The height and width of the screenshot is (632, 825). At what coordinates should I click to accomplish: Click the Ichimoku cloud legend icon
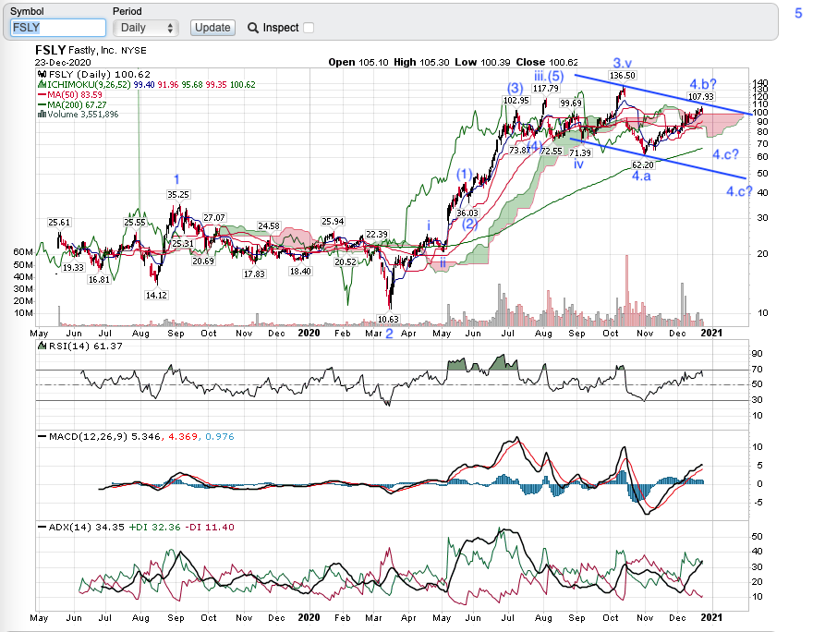(x=41, y=84)
